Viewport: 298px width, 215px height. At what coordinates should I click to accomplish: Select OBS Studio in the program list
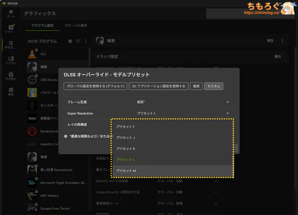pyautogui.click(x=49, y=80)
